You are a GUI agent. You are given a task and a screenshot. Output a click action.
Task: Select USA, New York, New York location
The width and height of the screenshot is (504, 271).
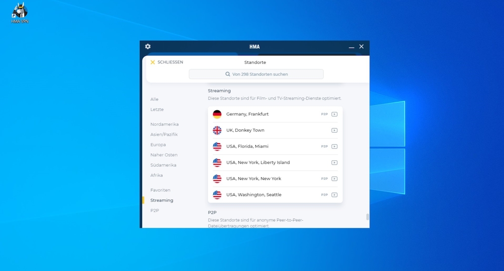253,179
